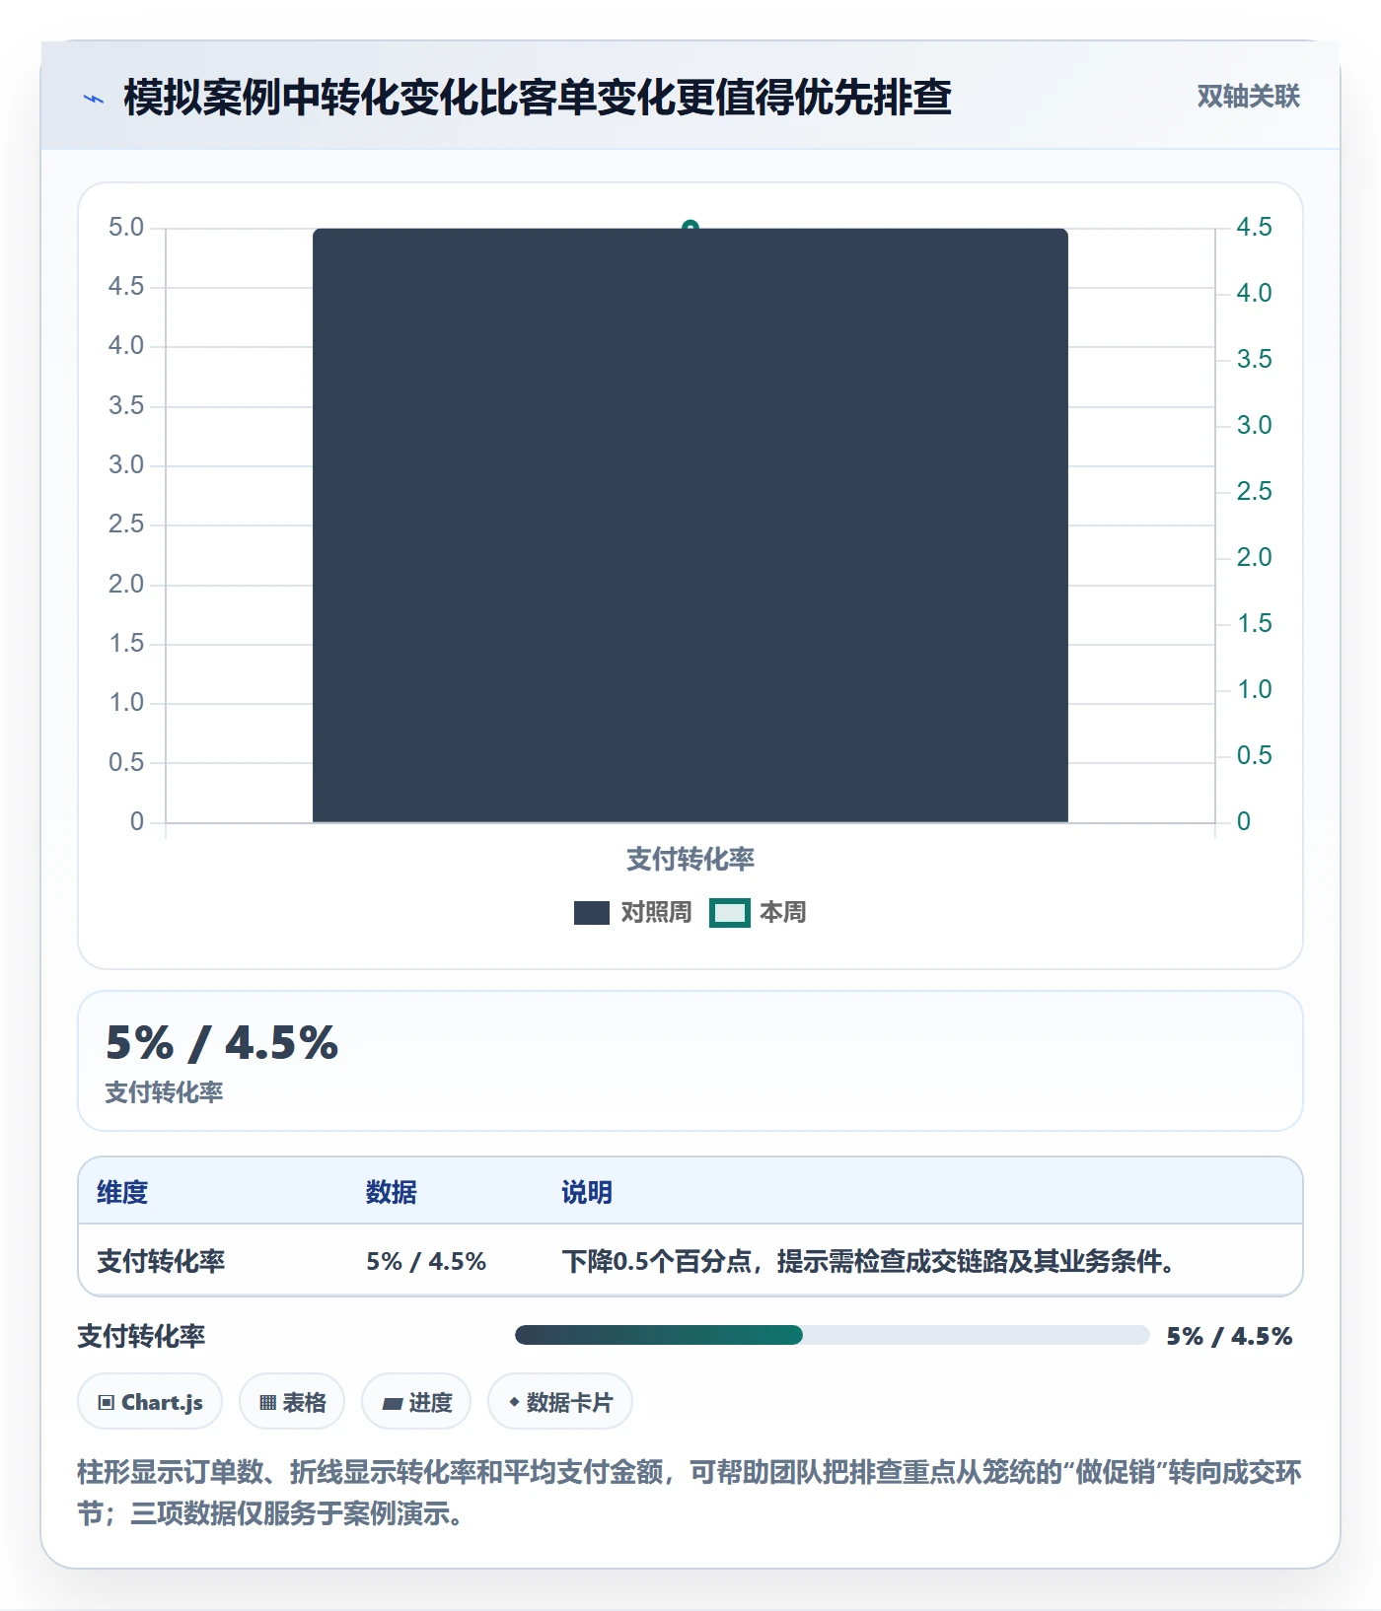Click 支付转化率 cell in the table row

coord(161,1261)
